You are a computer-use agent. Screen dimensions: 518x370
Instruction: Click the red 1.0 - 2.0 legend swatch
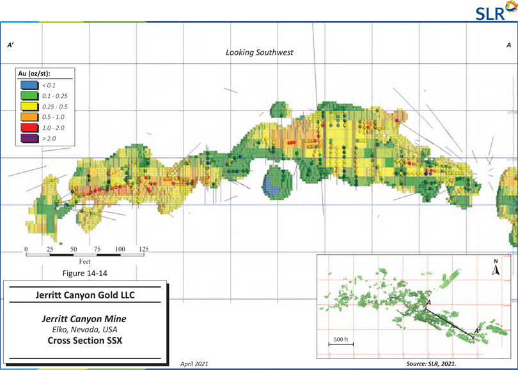click(29, 128)
